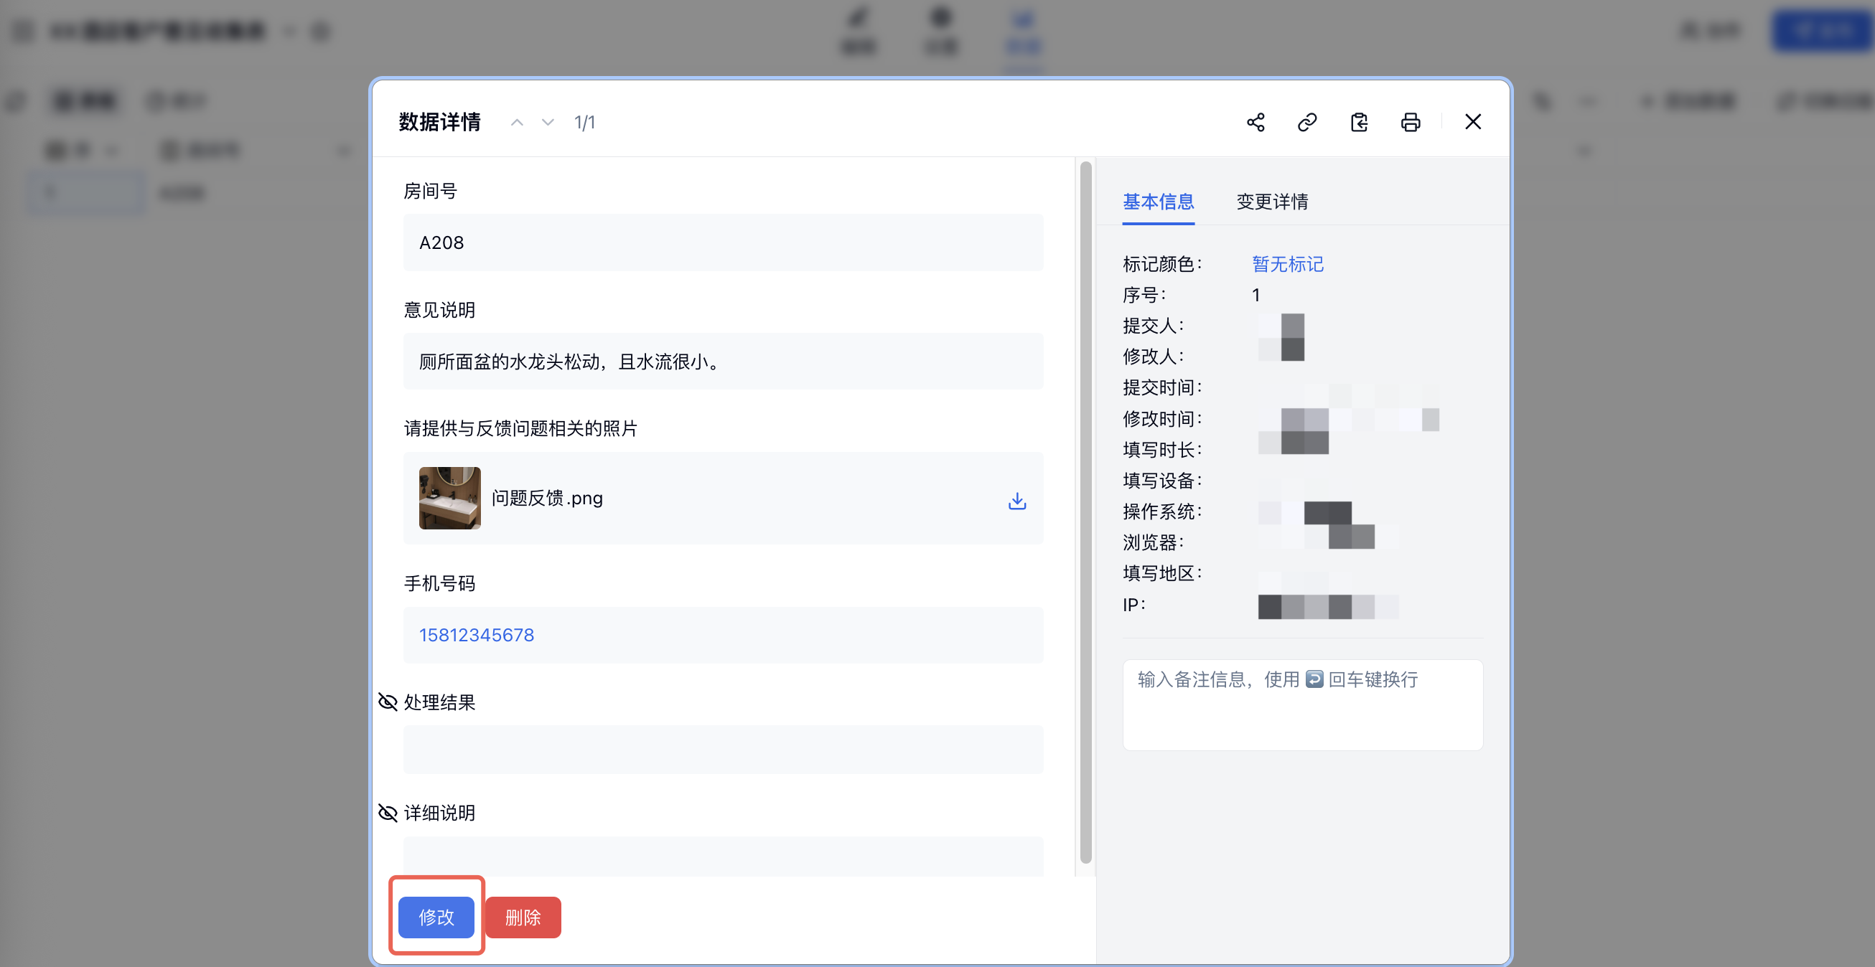Close the 数据详情 dialog
The width and height of the screenshot is (1875, 967).
coord(1473,121)
